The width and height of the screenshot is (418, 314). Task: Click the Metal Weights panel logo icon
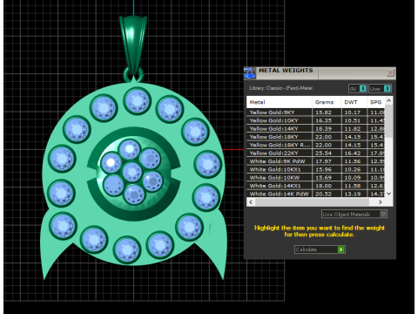point(249,73)
